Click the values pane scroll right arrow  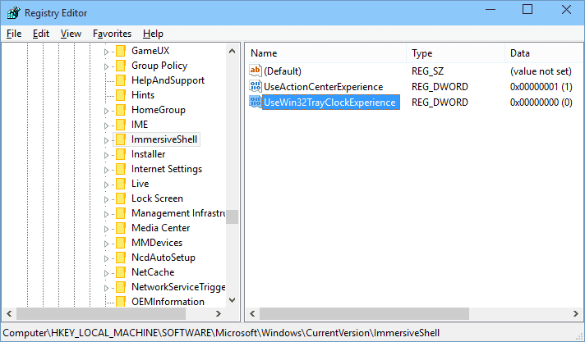(576, 313)
